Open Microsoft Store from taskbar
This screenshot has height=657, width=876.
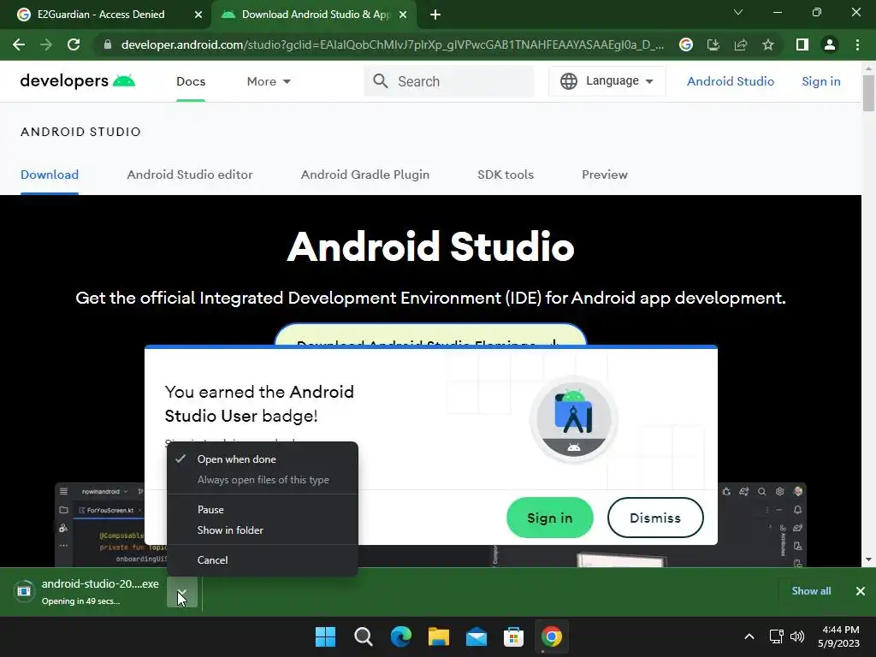pos(513,636)
